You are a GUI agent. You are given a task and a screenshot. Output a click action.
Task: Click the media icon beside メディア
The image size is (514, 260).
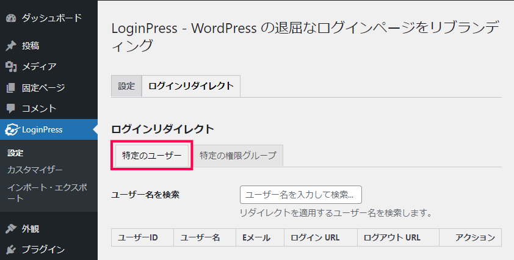tap(11, 67)
